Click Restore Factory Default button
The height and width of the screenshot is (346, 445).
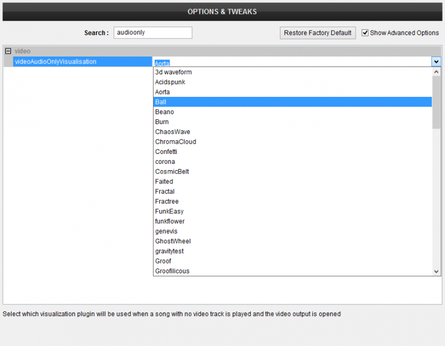pos(317,33)
